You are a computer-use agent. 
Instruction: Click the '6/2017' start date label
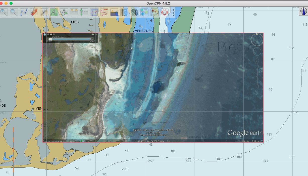[49, 41]
